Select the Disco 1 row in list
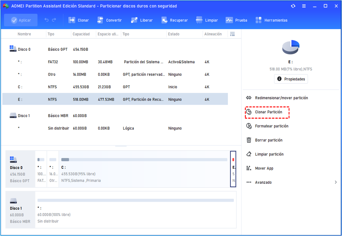Image resolution: width=342 pixels, height=236 pixels. click(x=115, y=116)
